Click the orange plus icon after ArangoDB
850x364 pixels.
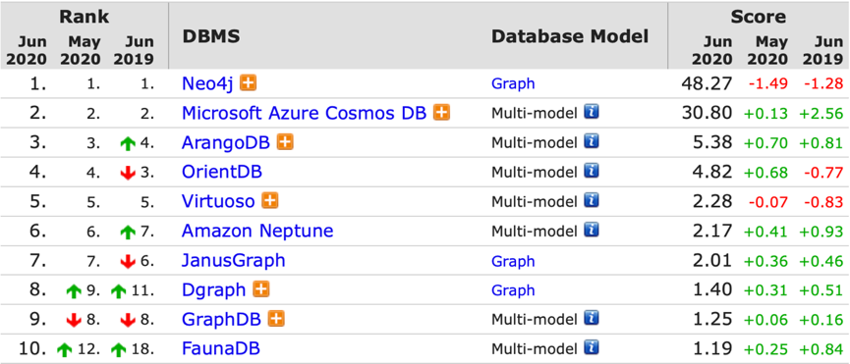click(x=285, y=142)
